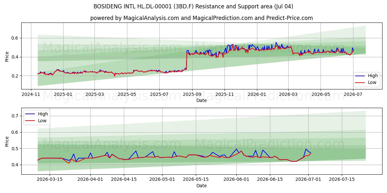The image size is (387, 193).
Task: Click the top chart y-axis value 0.2
Action: click(15, 76)
